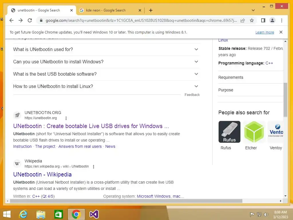This screenshot has width=293, height=220.
Task: Open Windows Store from the taskbar
Action: click(58, 214)
